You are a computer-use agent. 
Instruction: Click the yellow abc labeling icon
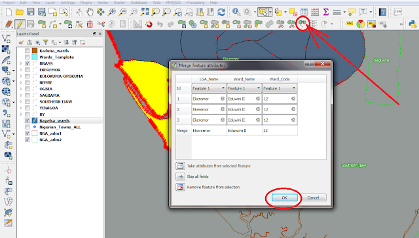[x=349, y=24]
